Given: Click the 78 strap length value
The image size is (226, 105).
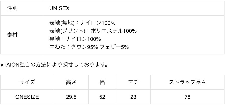Looking at the screenshot, I should (x=187, y=97).
